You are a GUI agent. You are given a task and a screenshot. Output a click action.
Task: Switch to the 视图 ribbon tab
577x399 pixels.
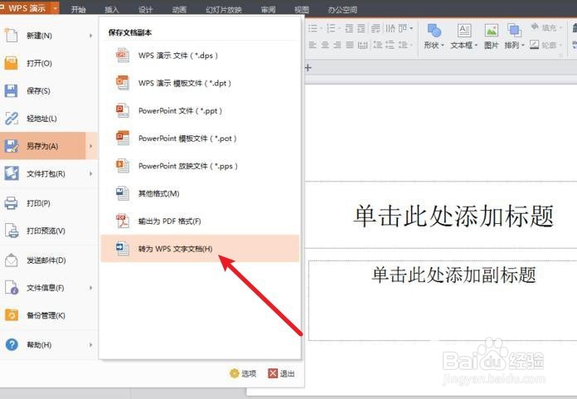302,9
